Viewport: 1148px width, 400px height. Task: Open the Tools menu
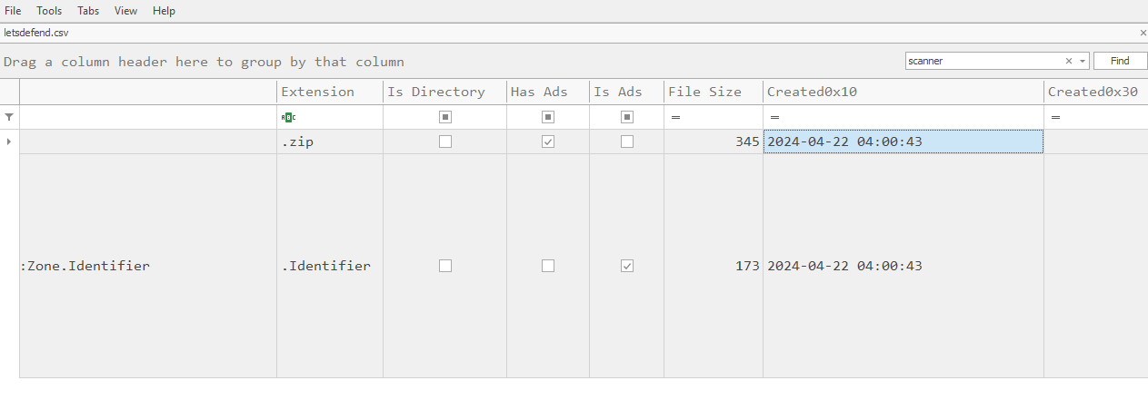tap(49, 11)
